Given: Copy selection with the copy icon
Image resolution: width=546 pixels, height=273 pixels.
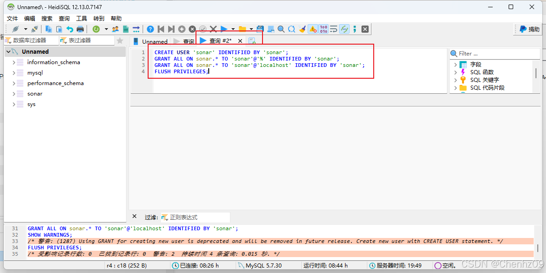Looking at the screenshot, I should (x=49, y=29).
